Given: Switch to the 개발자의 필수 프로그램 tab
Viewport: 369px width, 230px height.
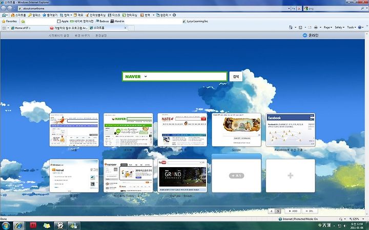Looking at the screenshot, I should tap(69, 28).
